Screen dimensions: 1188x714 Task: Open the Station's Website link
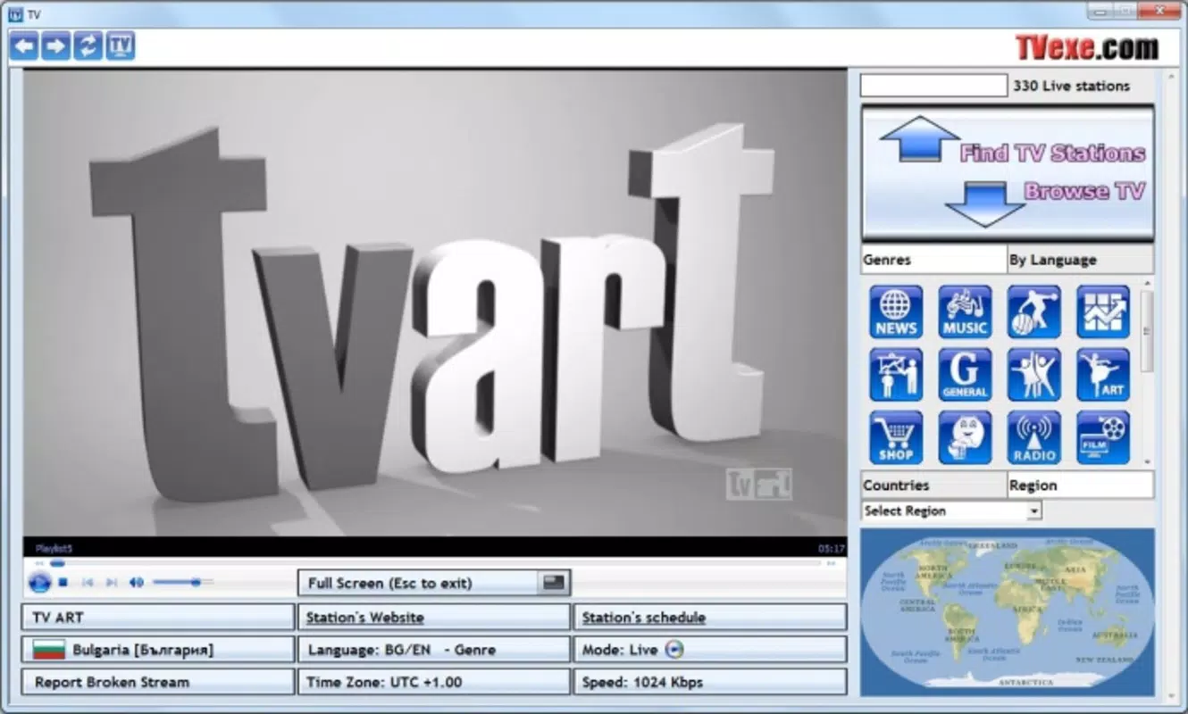[365, 617]
